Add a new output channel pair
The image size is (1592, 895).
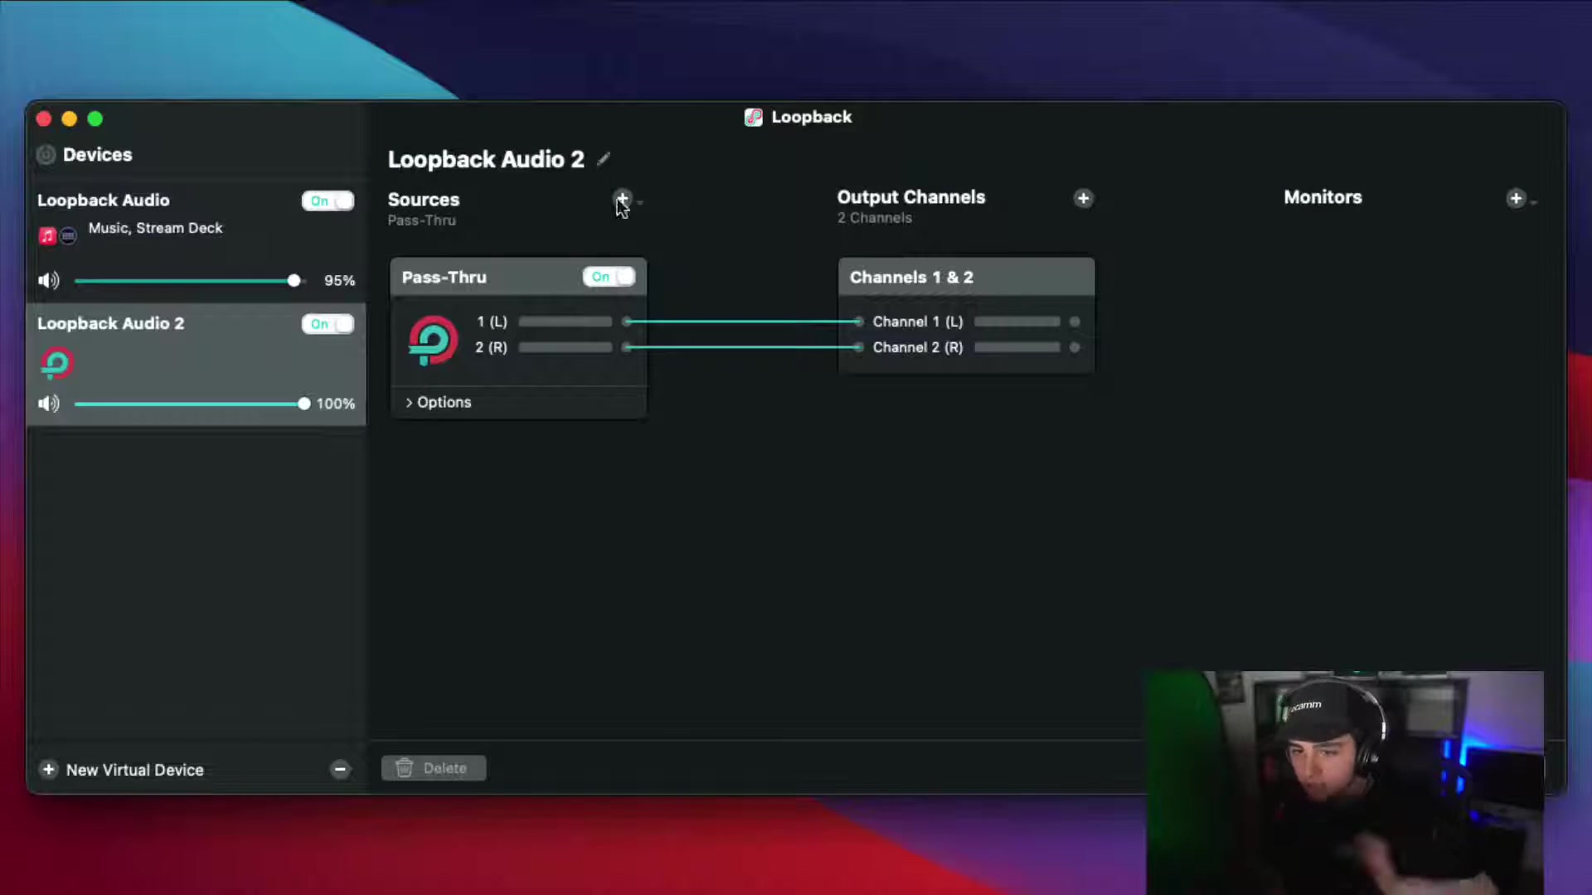(1083, 198)
